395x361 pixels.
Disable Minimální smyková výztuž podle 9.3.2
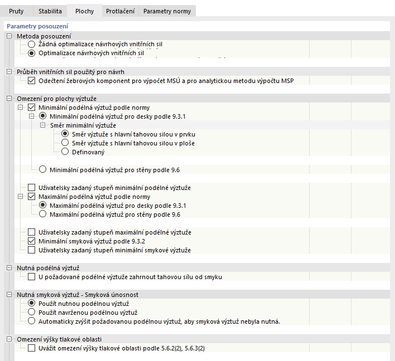[x=32, y=241]
